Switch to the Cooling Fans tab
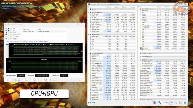This screenshot has width=193, height=108. 19,42
